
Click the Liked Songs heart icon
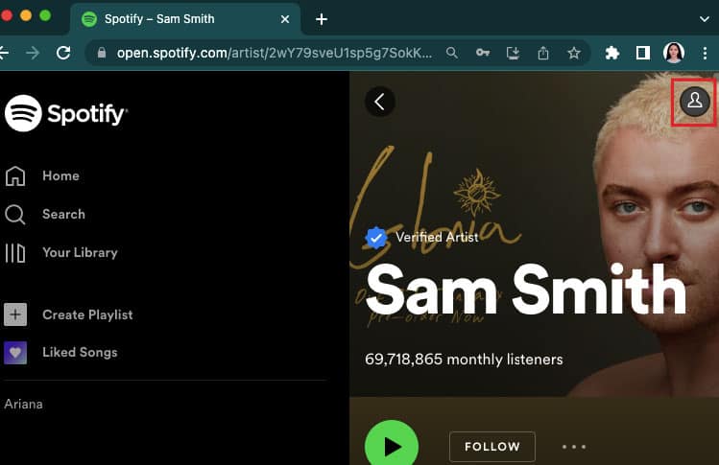point(15,353)
